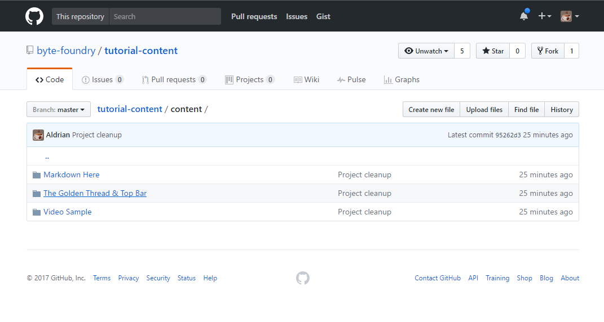This screenshot has height=322, width=604.
Task: Star the tutorial-content repository
Action: click(493, 51)
